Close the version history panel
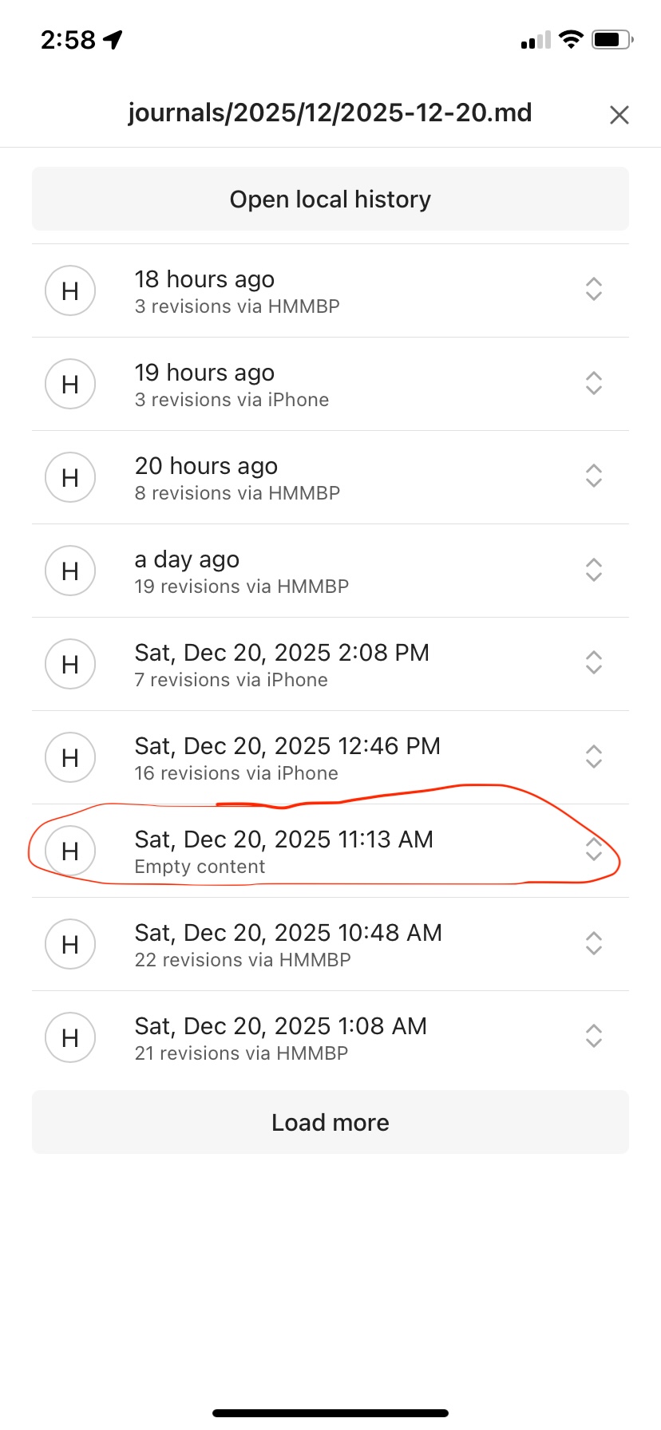The image size is (661, 1430). pyautogui.click(x=619, y=115)
